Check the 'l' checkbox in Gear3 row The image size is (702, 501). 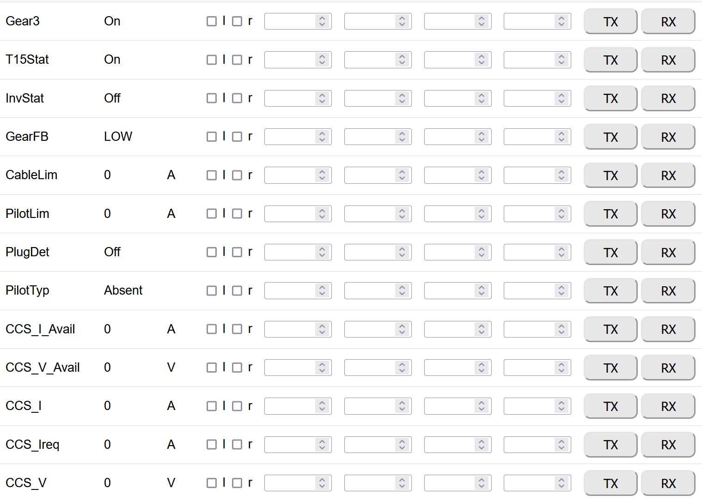pos(212,21)
